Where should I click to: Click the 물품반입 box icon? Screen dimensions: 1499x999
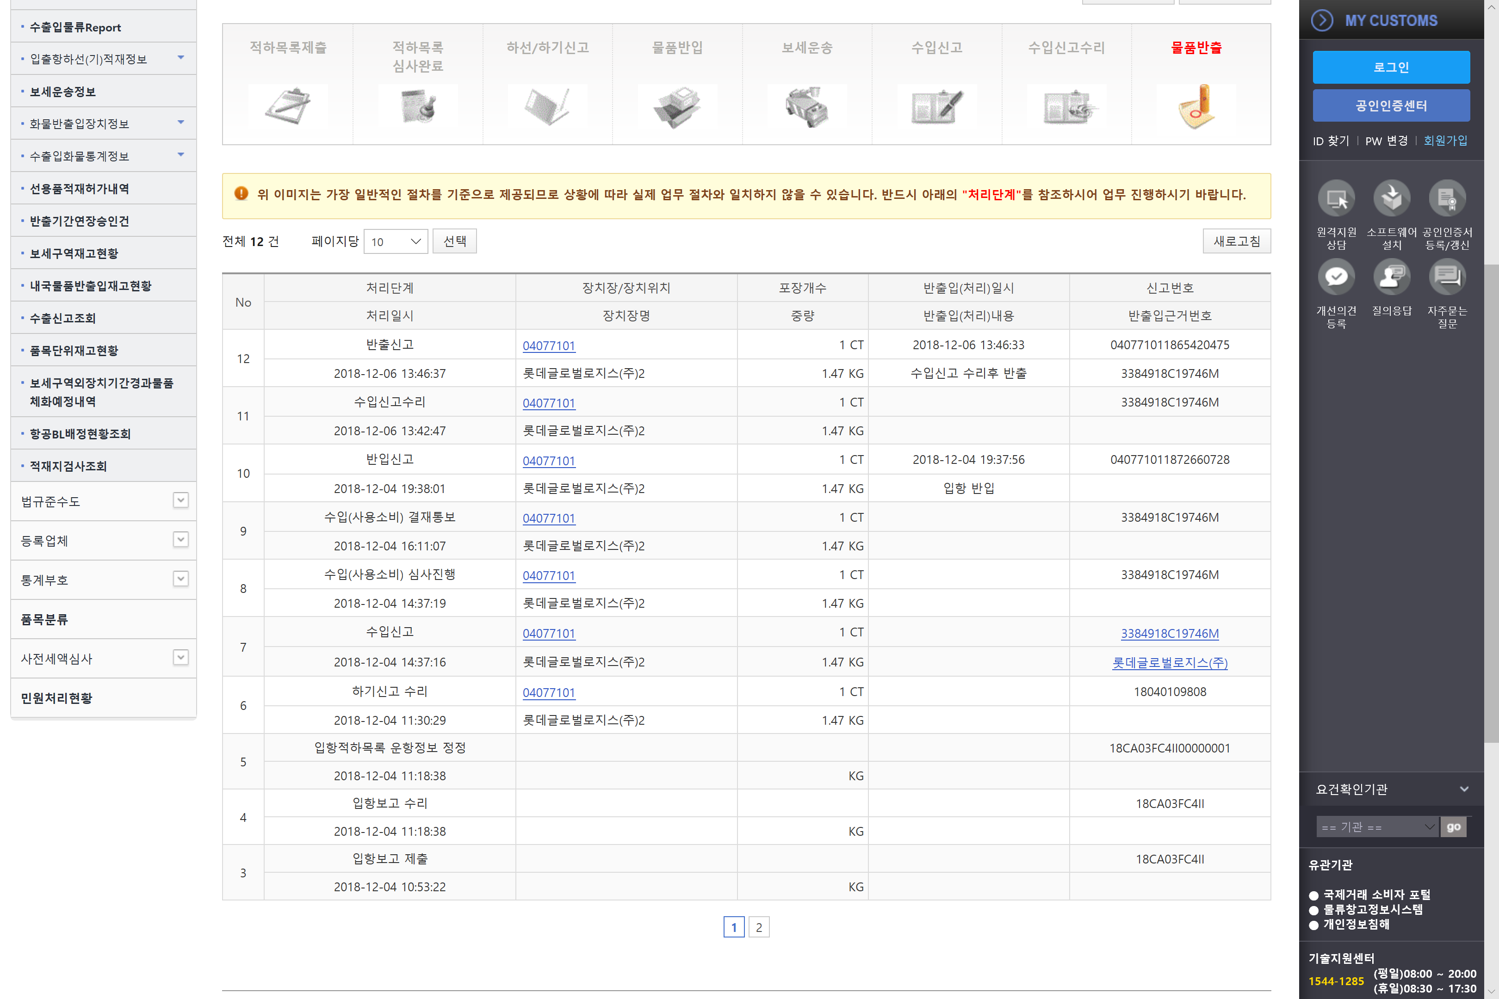point(677,106)
